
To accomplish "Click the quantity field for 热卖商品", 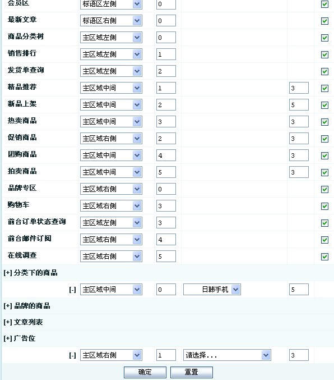I will pos(299,122).
